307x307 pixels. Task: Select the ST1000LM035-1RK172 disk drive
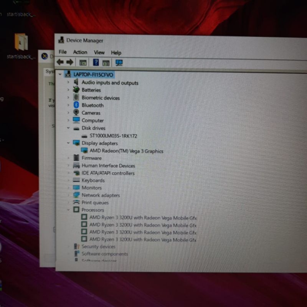[x=113, y=136]
